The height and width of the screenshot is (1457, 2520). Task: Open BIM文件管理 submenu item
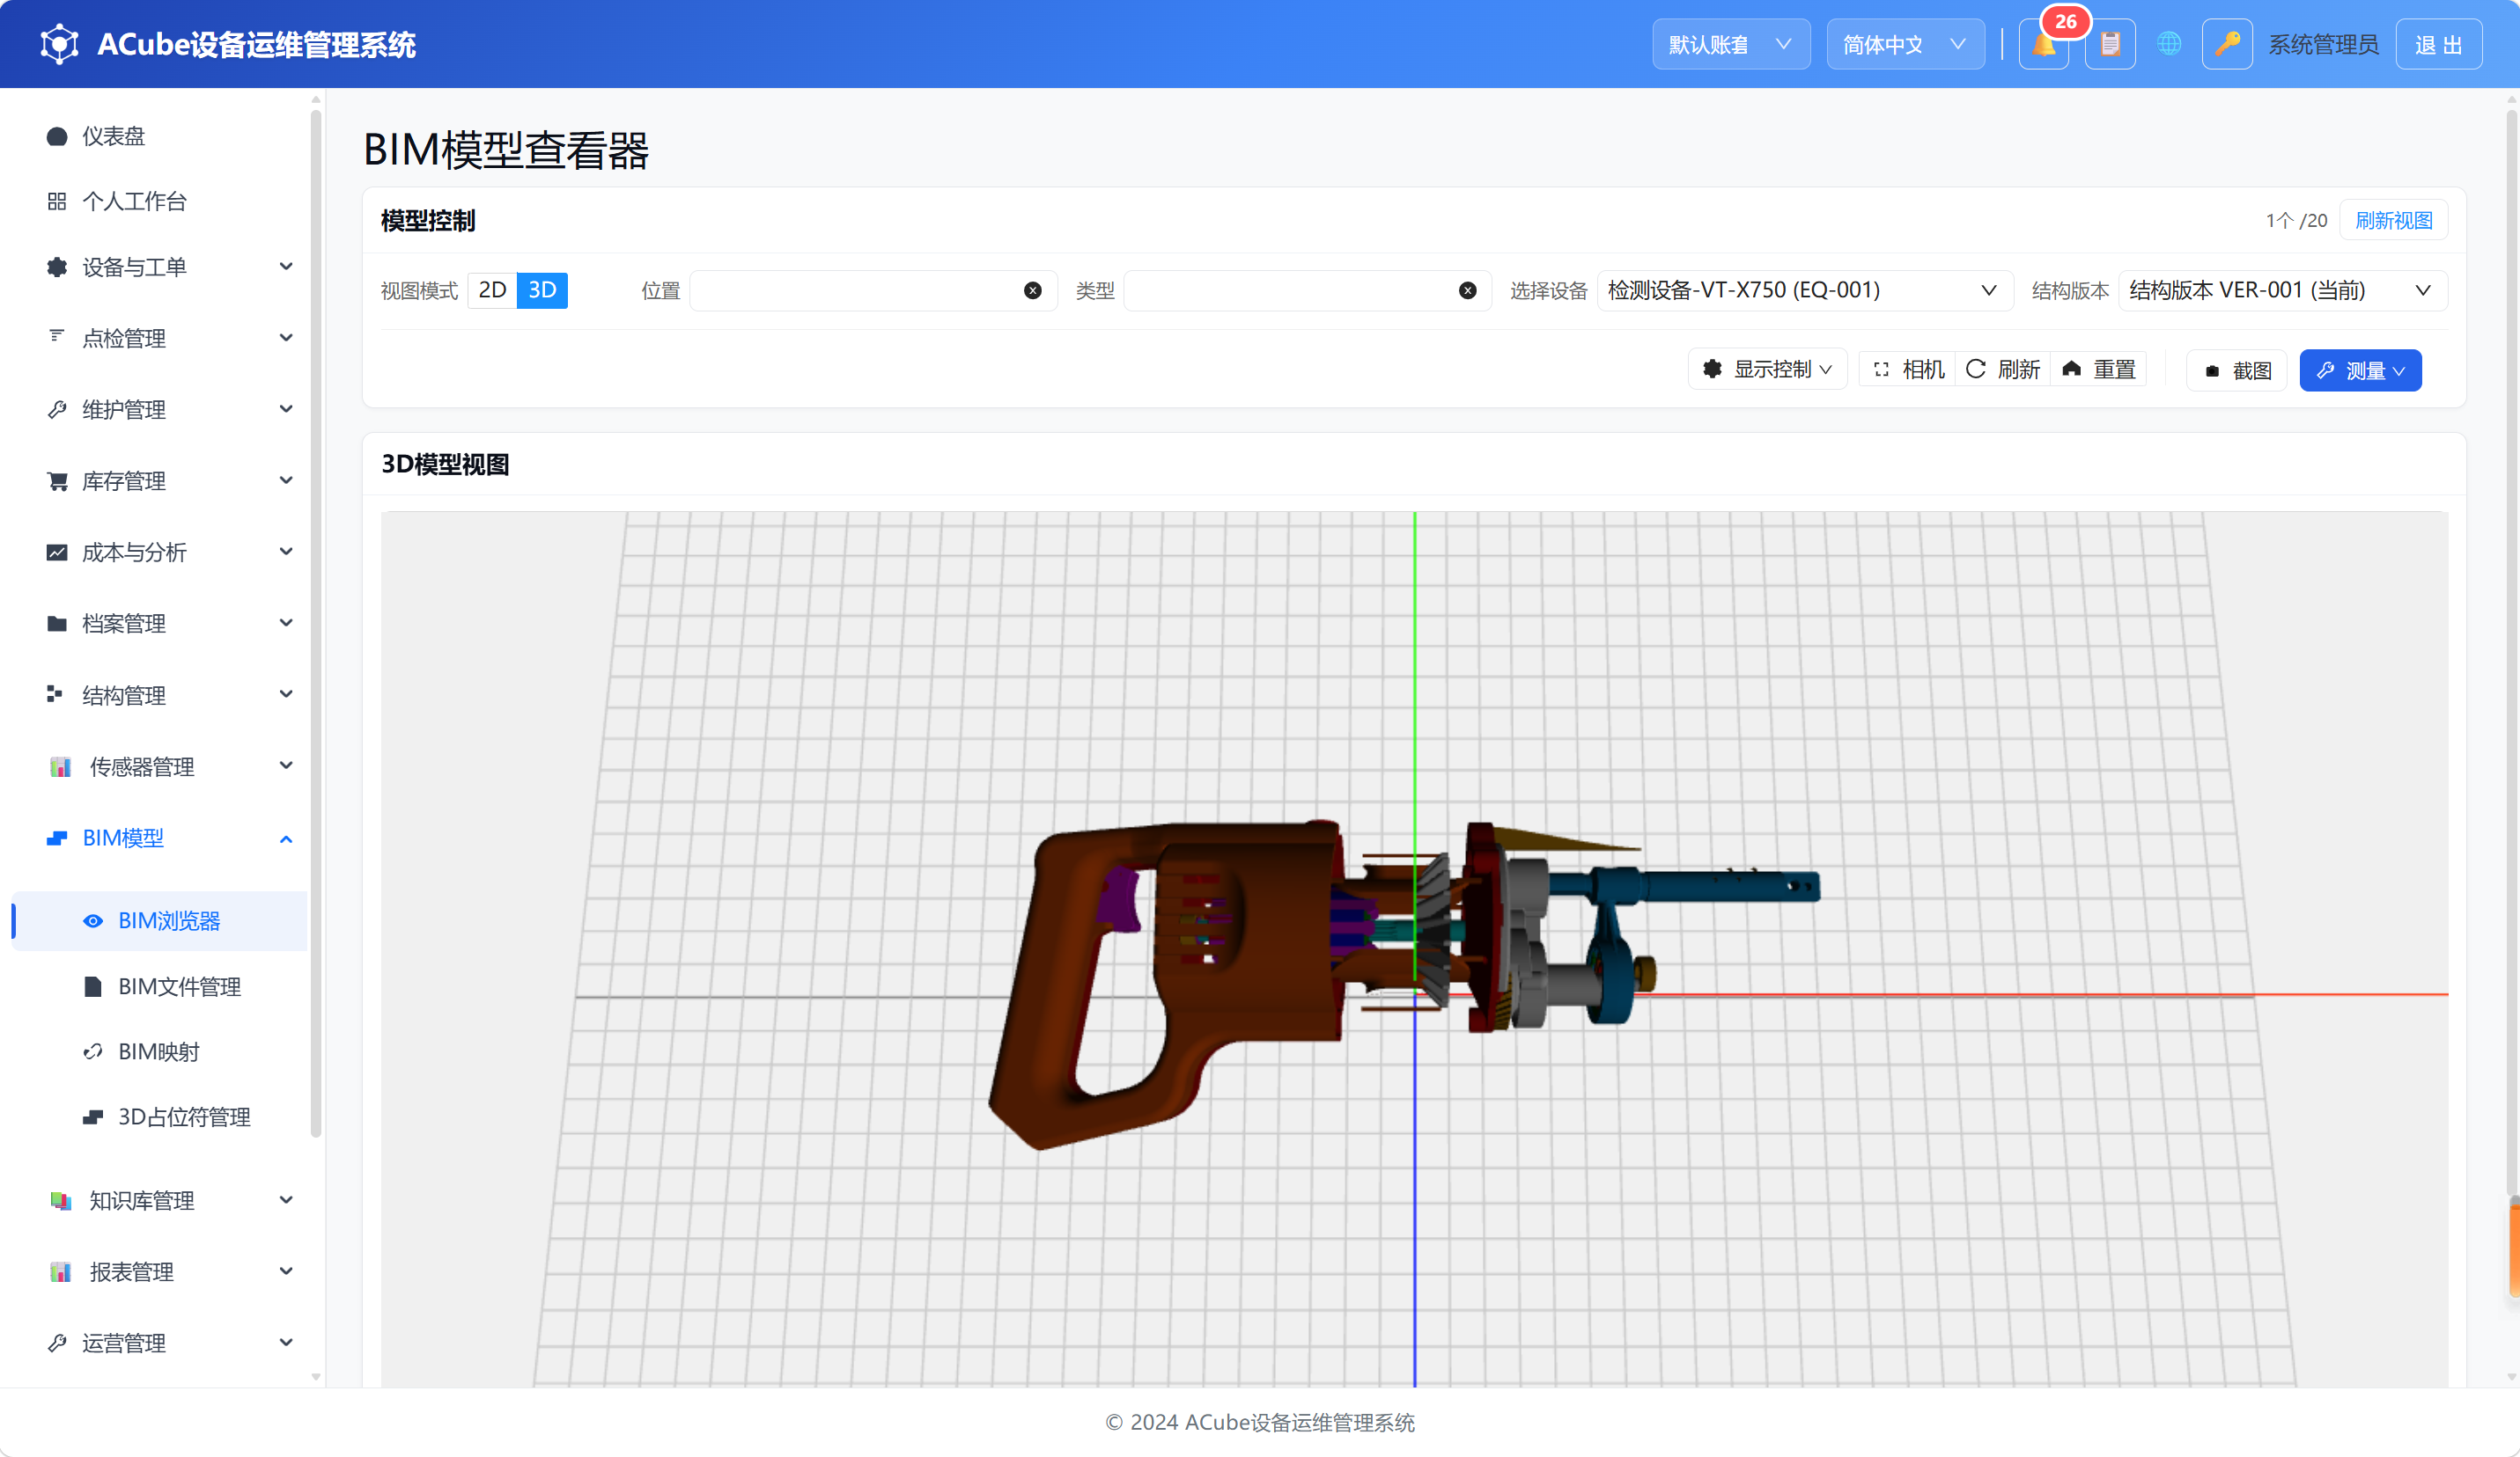pyautogui.click(x=160, y=987)
